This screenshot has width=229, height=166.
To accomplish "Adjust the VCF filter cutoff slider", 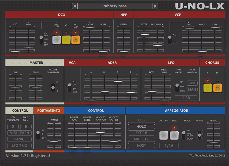I will click(144, 35).
